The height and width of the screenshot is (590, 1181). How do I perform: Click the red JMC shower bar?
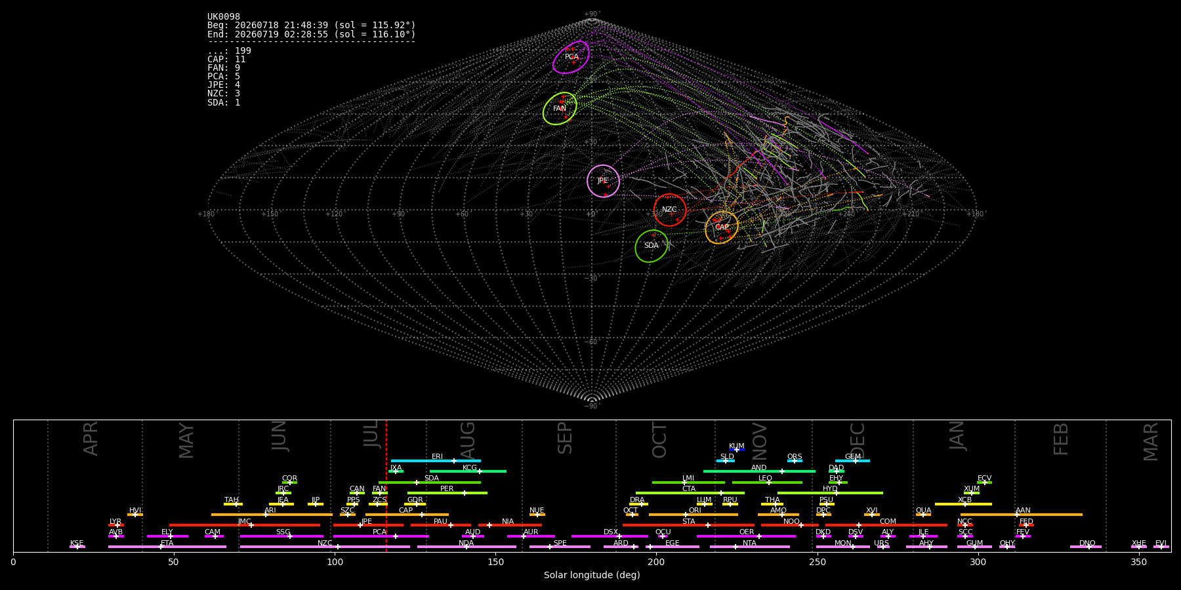245,525
